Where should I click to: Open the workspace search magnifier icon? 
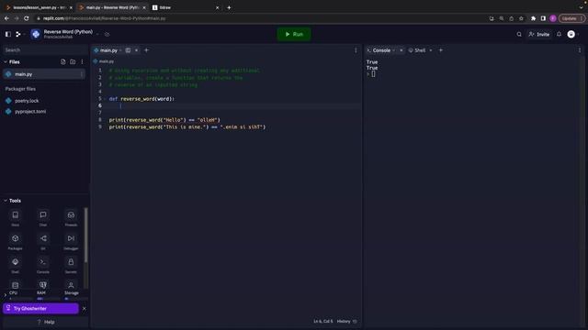pos(519,34)
